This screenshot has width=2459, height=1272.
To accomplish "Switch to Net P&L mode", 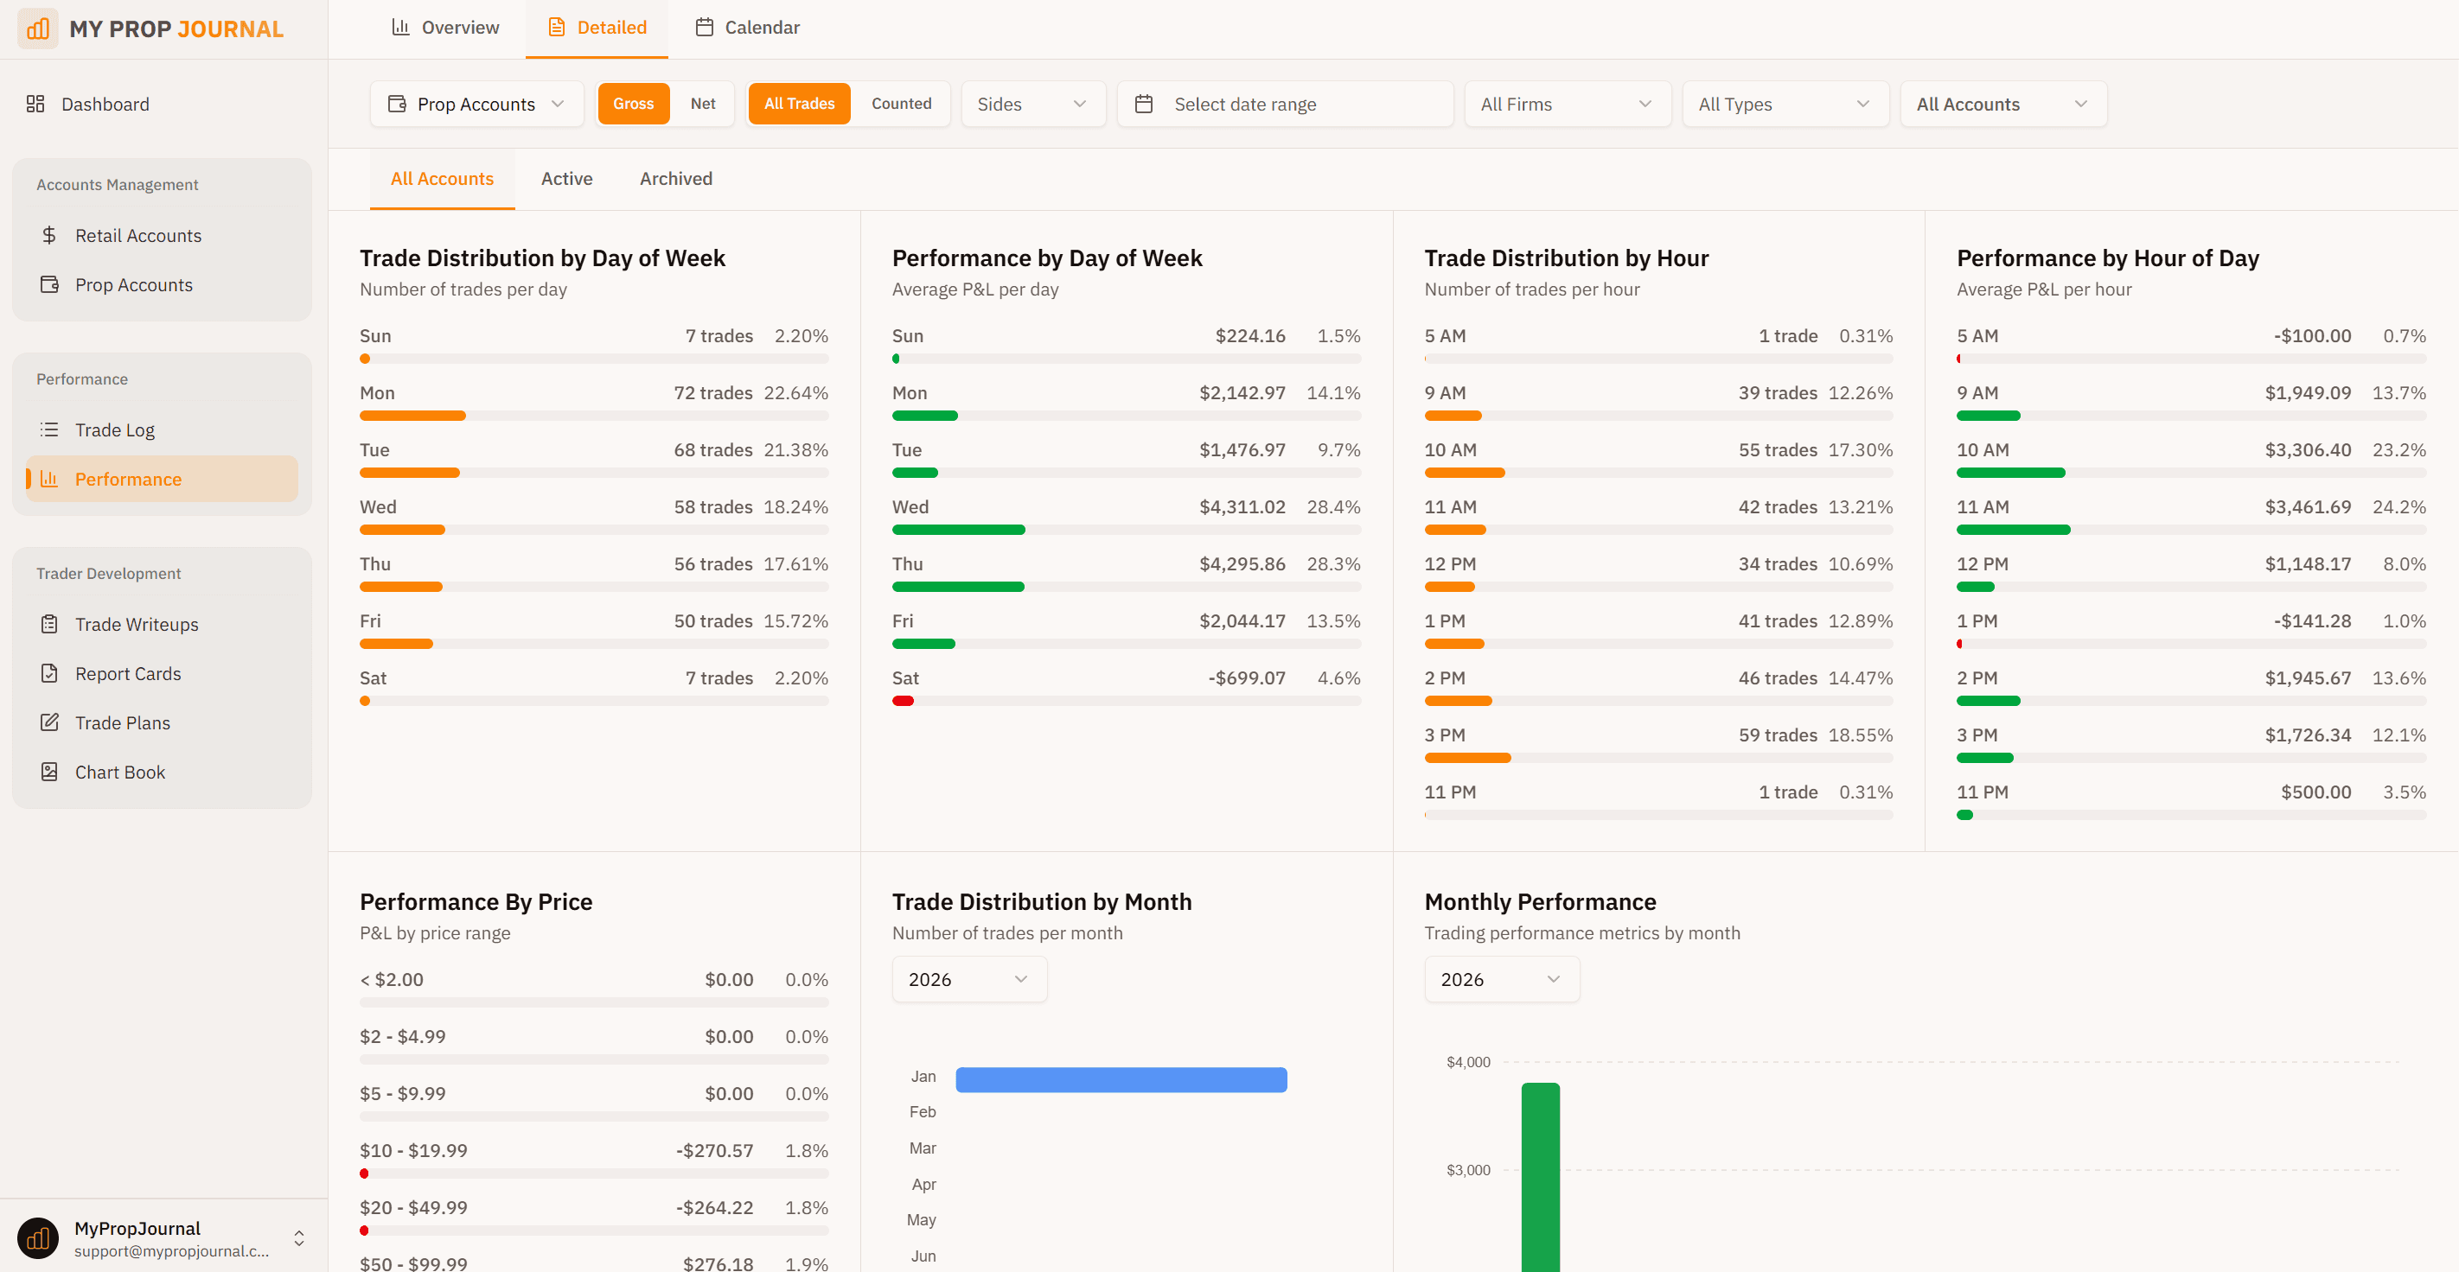I will (703, 104).
